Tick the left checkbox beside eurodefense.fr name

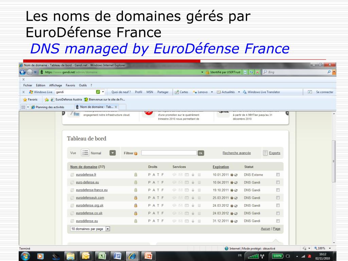pyautogui.click(x=72, y=175)
